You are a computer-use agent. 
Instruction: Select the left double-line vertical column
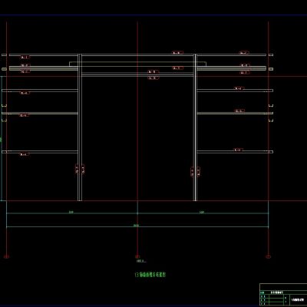[80, 127]
